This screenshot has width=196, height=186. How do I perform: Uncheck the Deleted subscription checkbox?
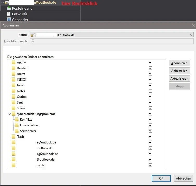(x=150, y=68)
